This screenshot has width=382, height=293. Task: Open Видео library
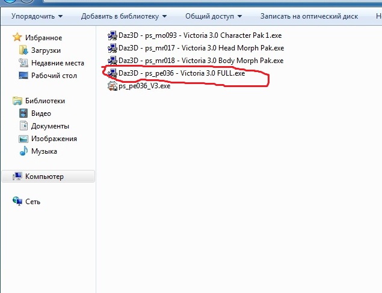[x=41, y=113]
